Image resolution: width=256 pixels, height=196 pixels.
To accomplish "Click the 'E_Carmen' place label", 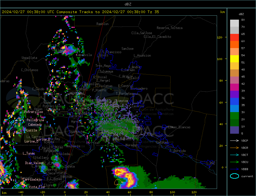I will pos(128,70).
